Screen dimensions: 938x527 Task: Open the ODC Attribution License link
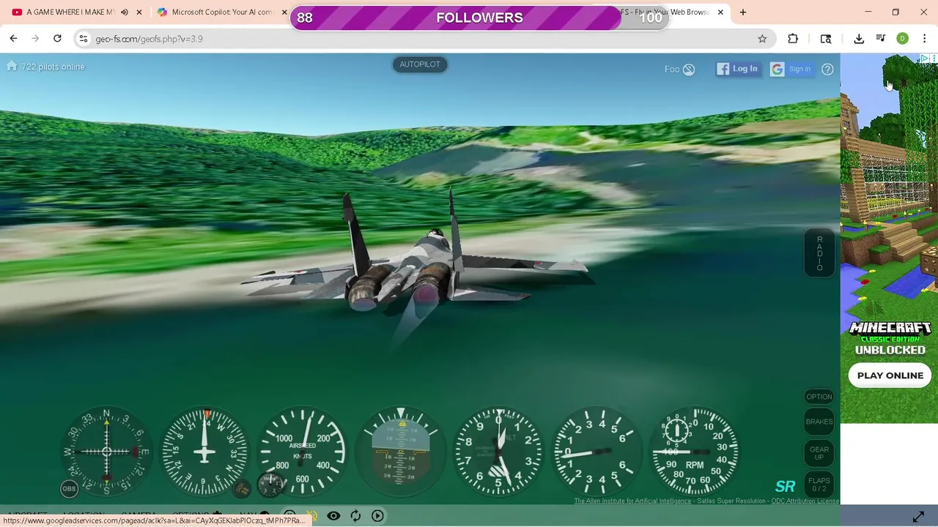(x=804, y=501)
